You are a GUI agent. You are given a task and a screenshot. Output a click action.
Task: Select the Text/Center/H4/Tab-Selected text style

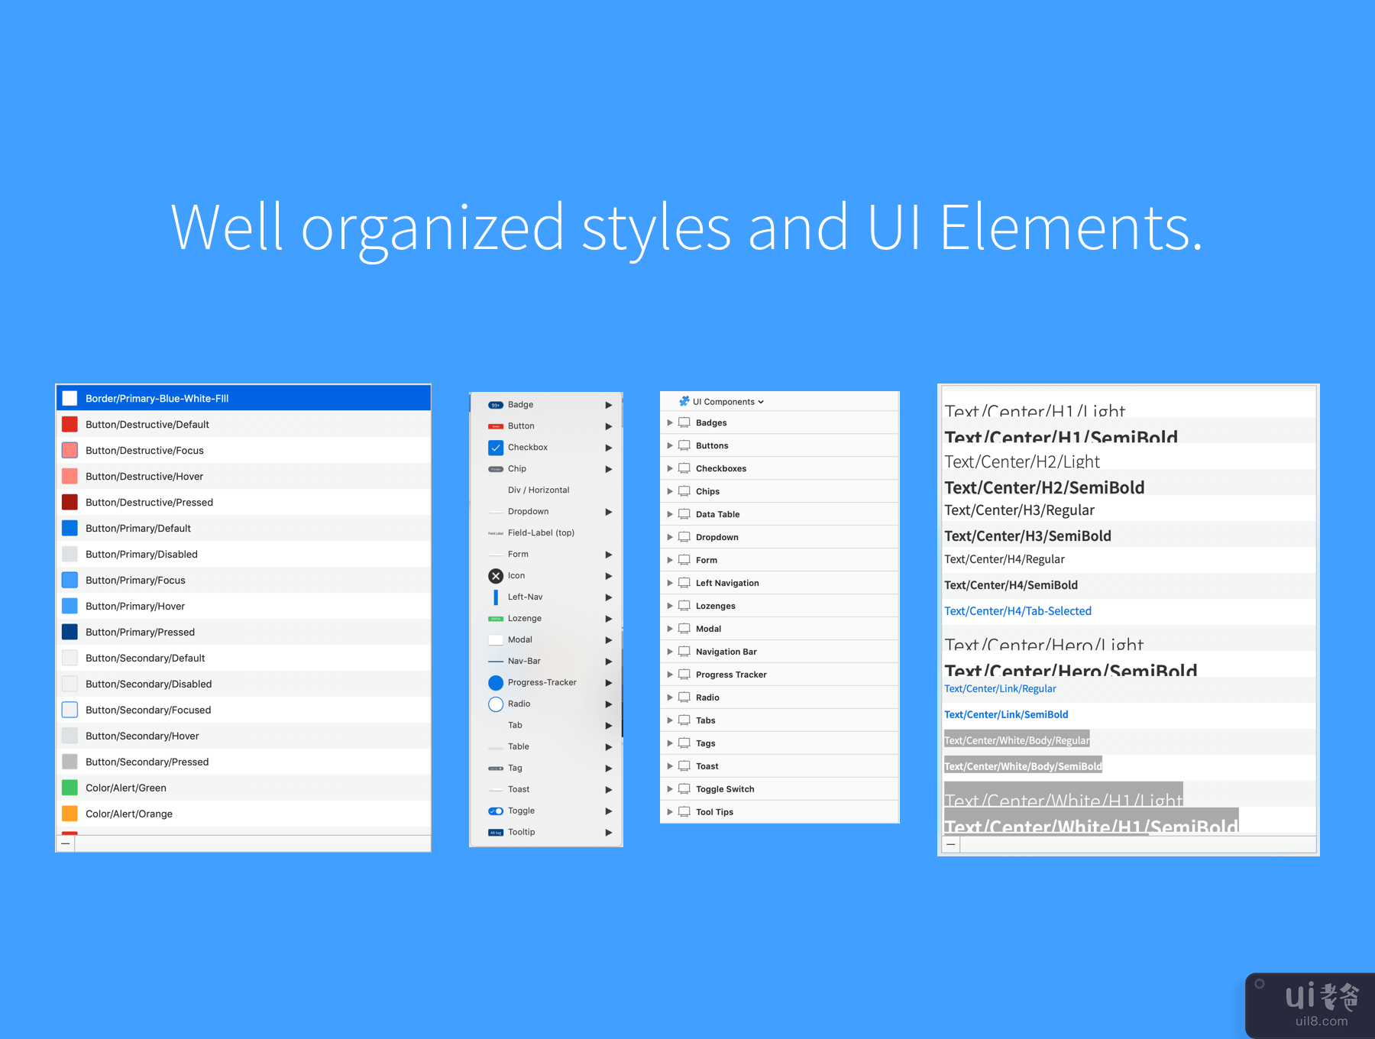pyautogui.click(x=1017, y=611)
